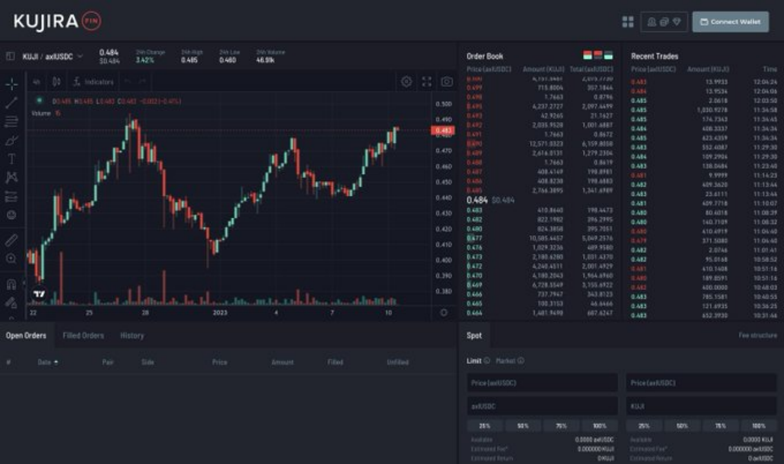Redo the chart action
This screenshot has height=464, width=784.
coord(142,82)
